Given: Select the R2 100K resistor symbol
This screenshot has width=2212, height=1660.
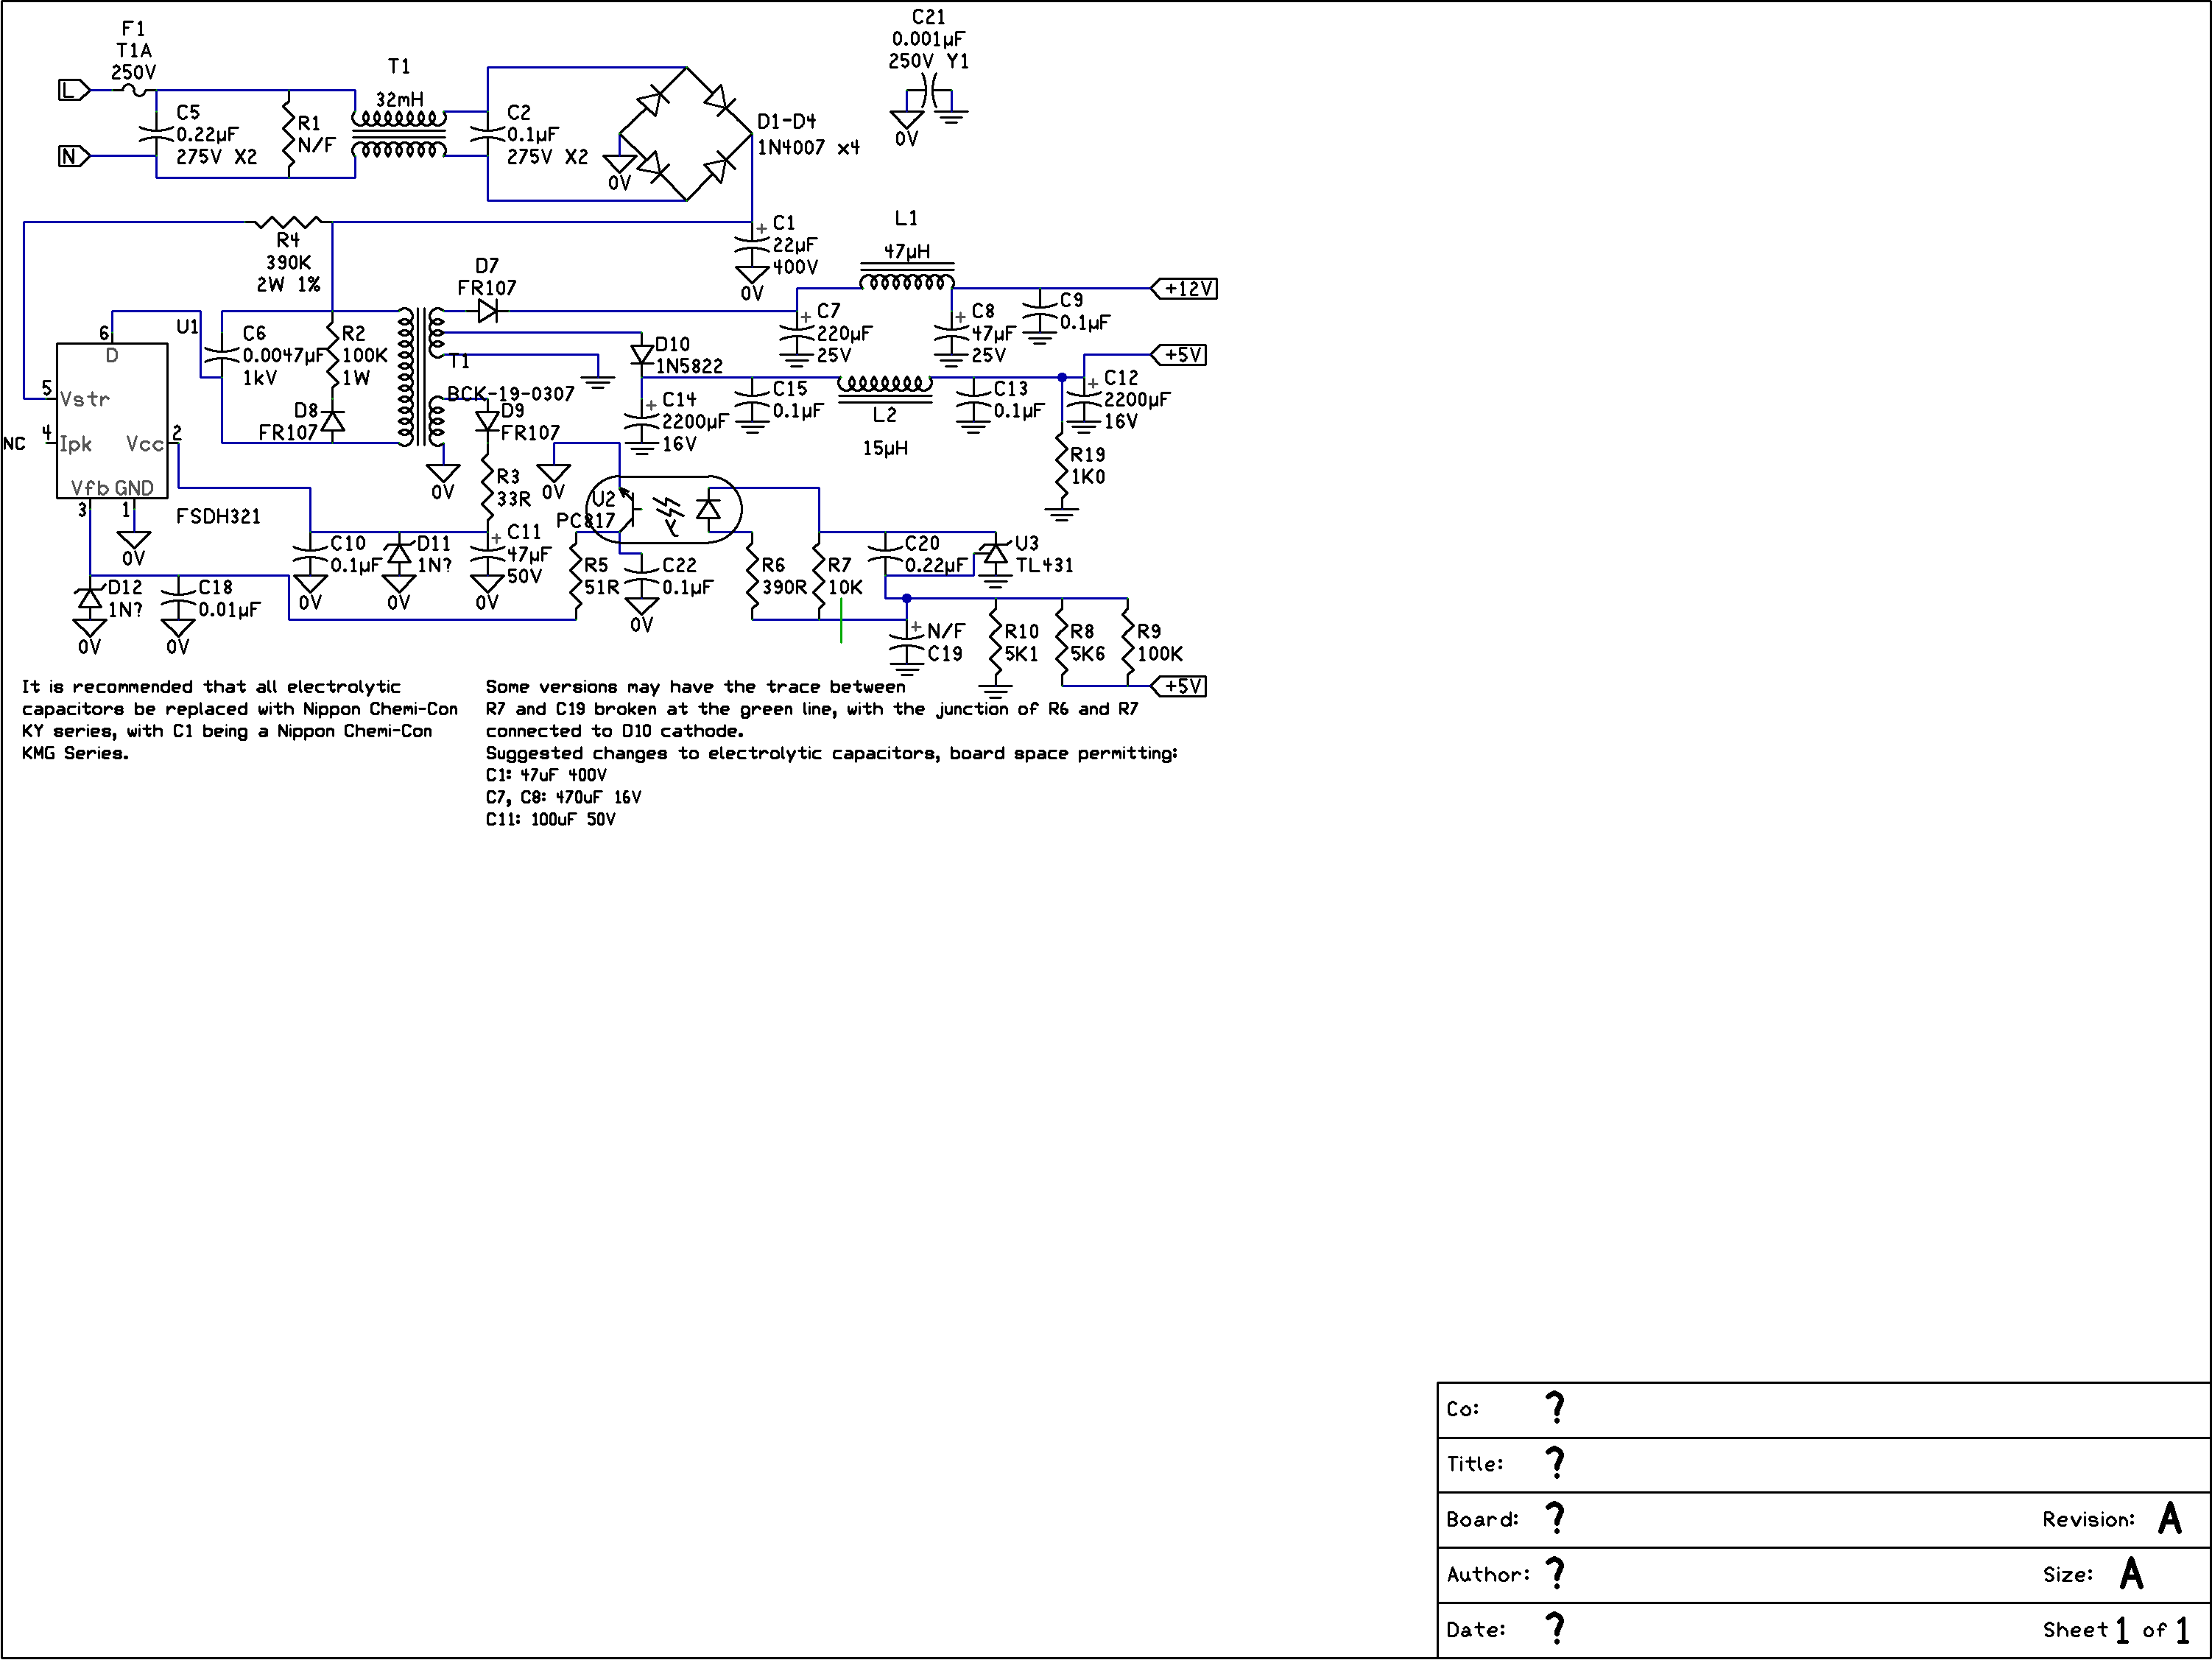Looking at the screenshot, I should coord(332,355).
